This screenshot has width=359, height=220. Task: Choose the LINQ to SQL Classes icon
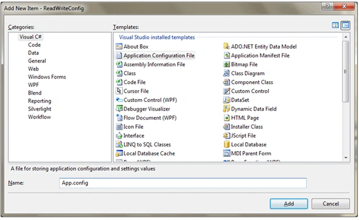tap(119, 144)
